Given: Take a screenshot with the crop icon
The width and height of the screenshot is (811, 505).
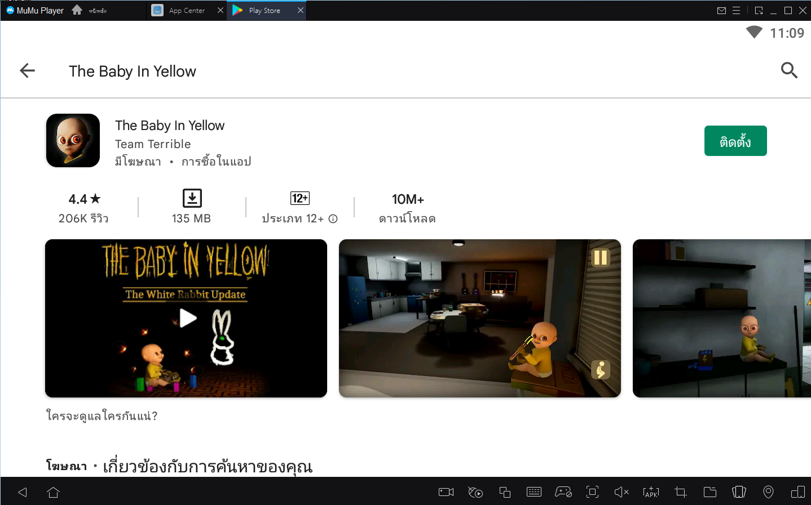Looking at the screenshot, I should click(x=681, y=492).
